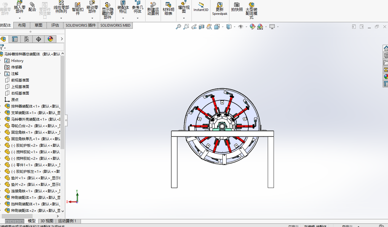Open the task pane Appearances color ball tab
This screenshot has height=227, width=388.
click(x=386, y=77)
